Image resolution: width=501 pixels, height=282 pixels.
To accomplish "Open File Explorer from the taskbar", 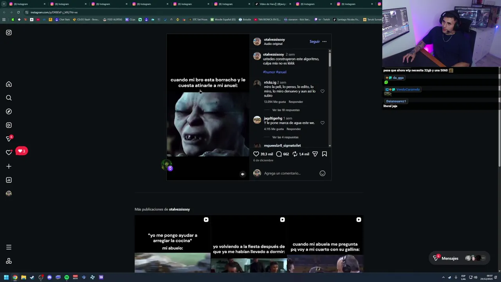I will [x=23, y=277].
